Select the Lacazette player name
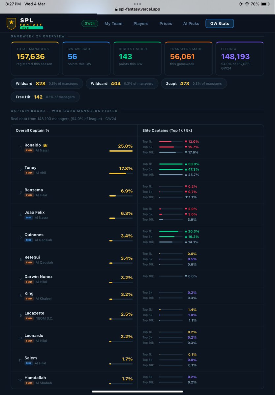This screenshot has height=395, width=275. coord(34,313)
